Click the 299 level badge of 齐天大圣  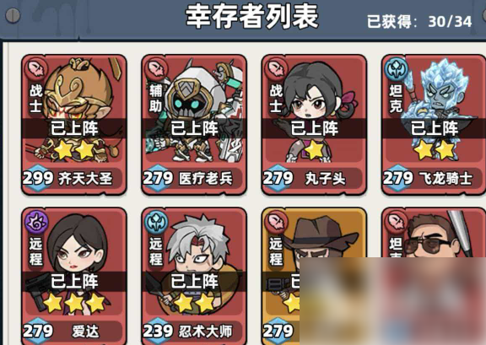[38, 178]
